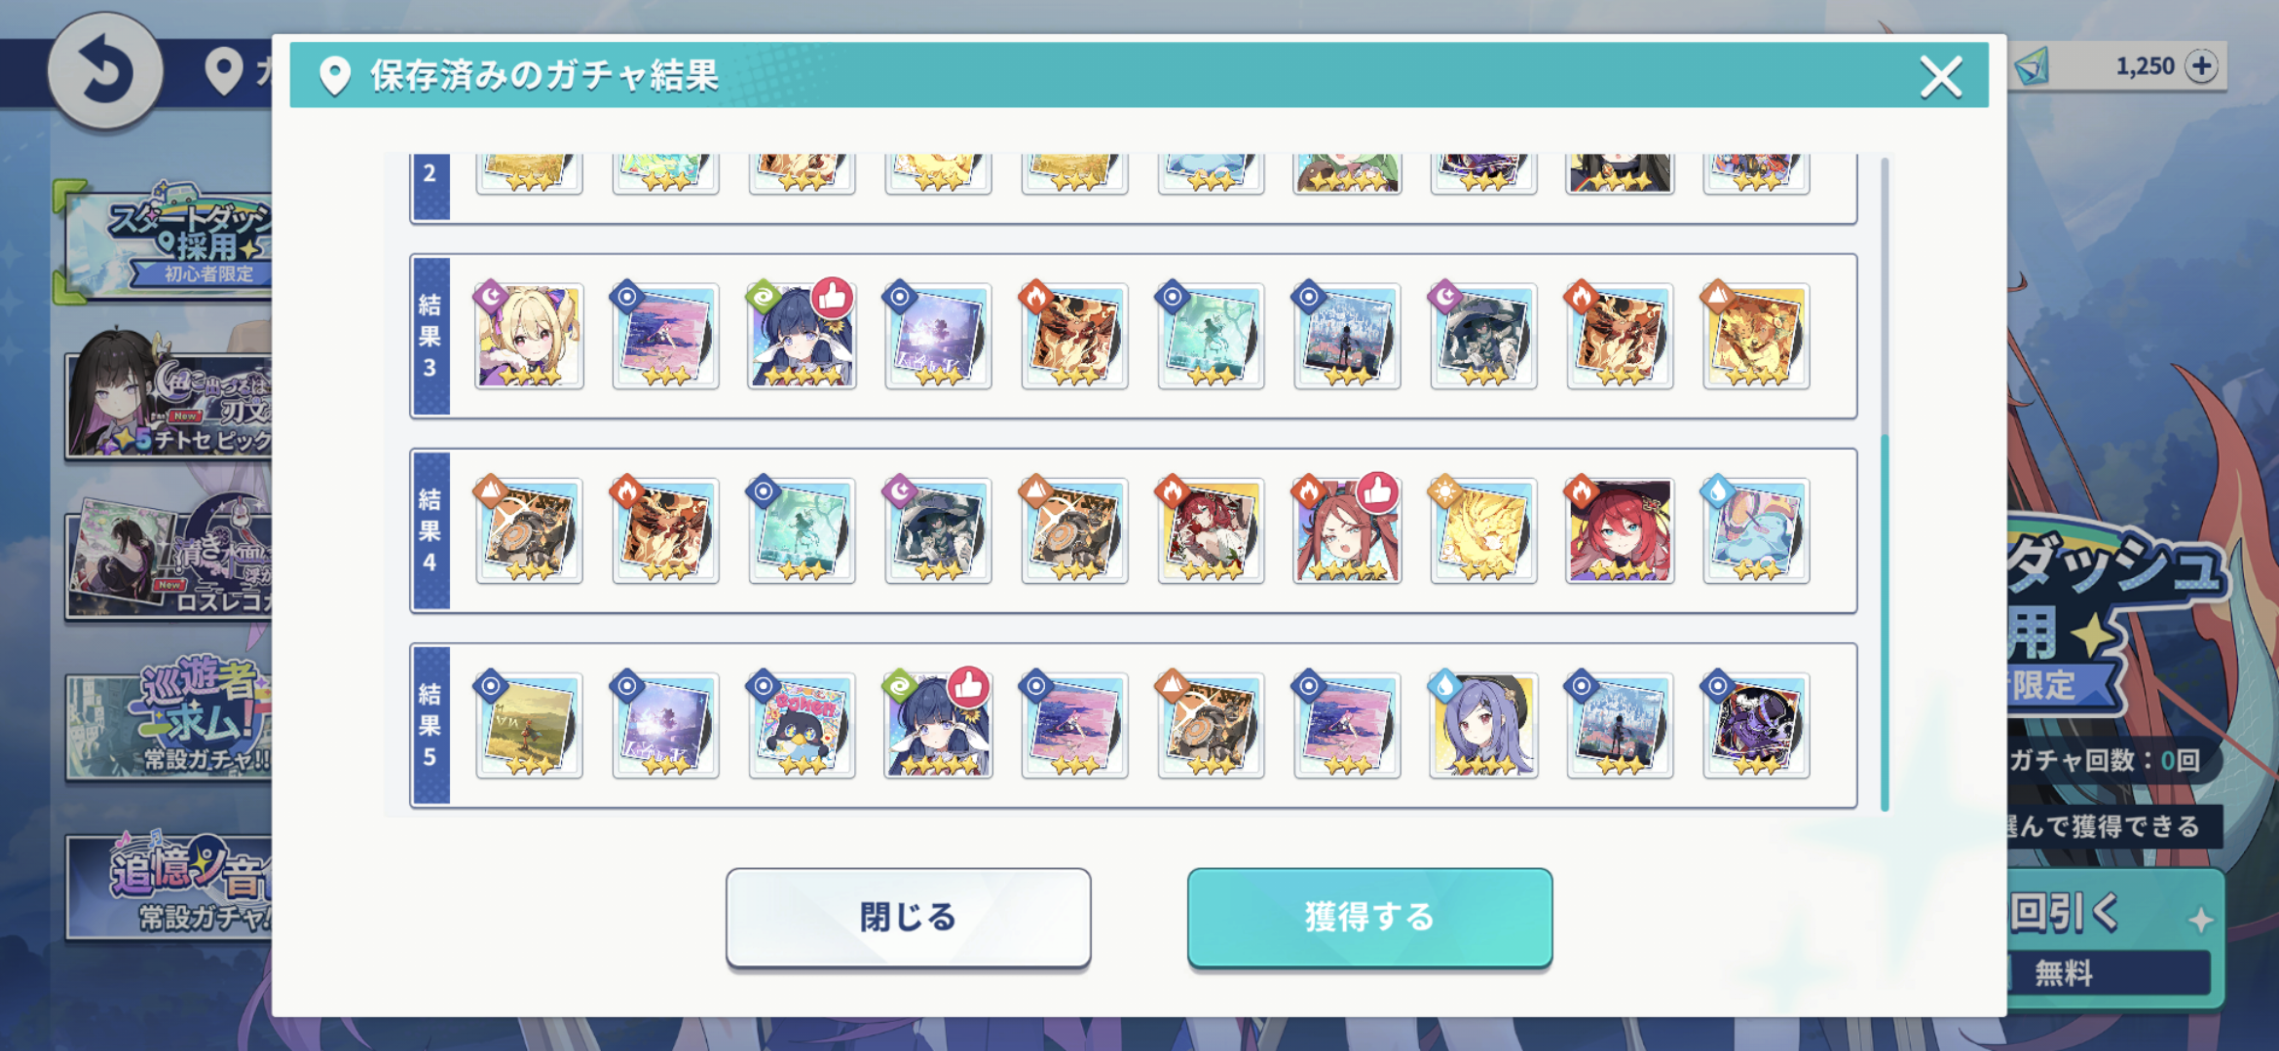Open the purple-haired character card in 結果5
The width and height of the screenshot is (2279, 1051).
[1483, 726]
